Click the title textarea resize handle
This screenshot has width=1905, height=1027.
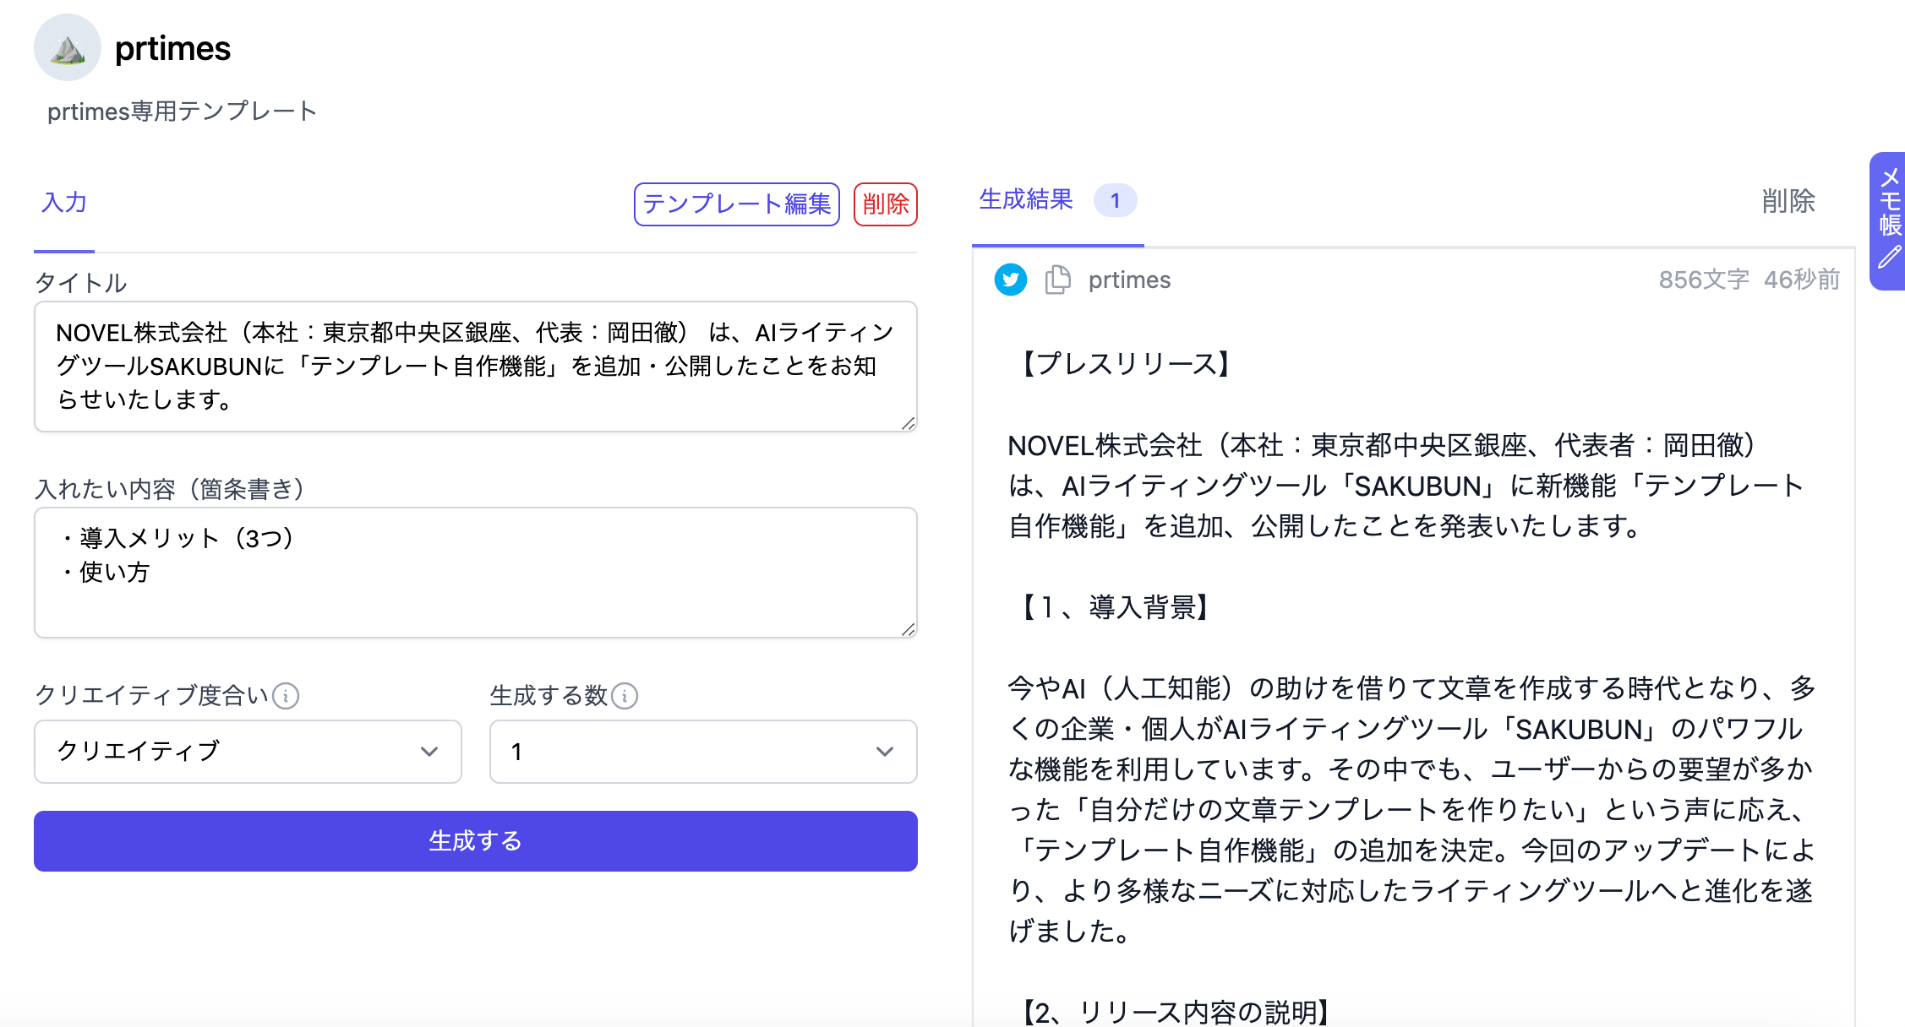[909, 423]
